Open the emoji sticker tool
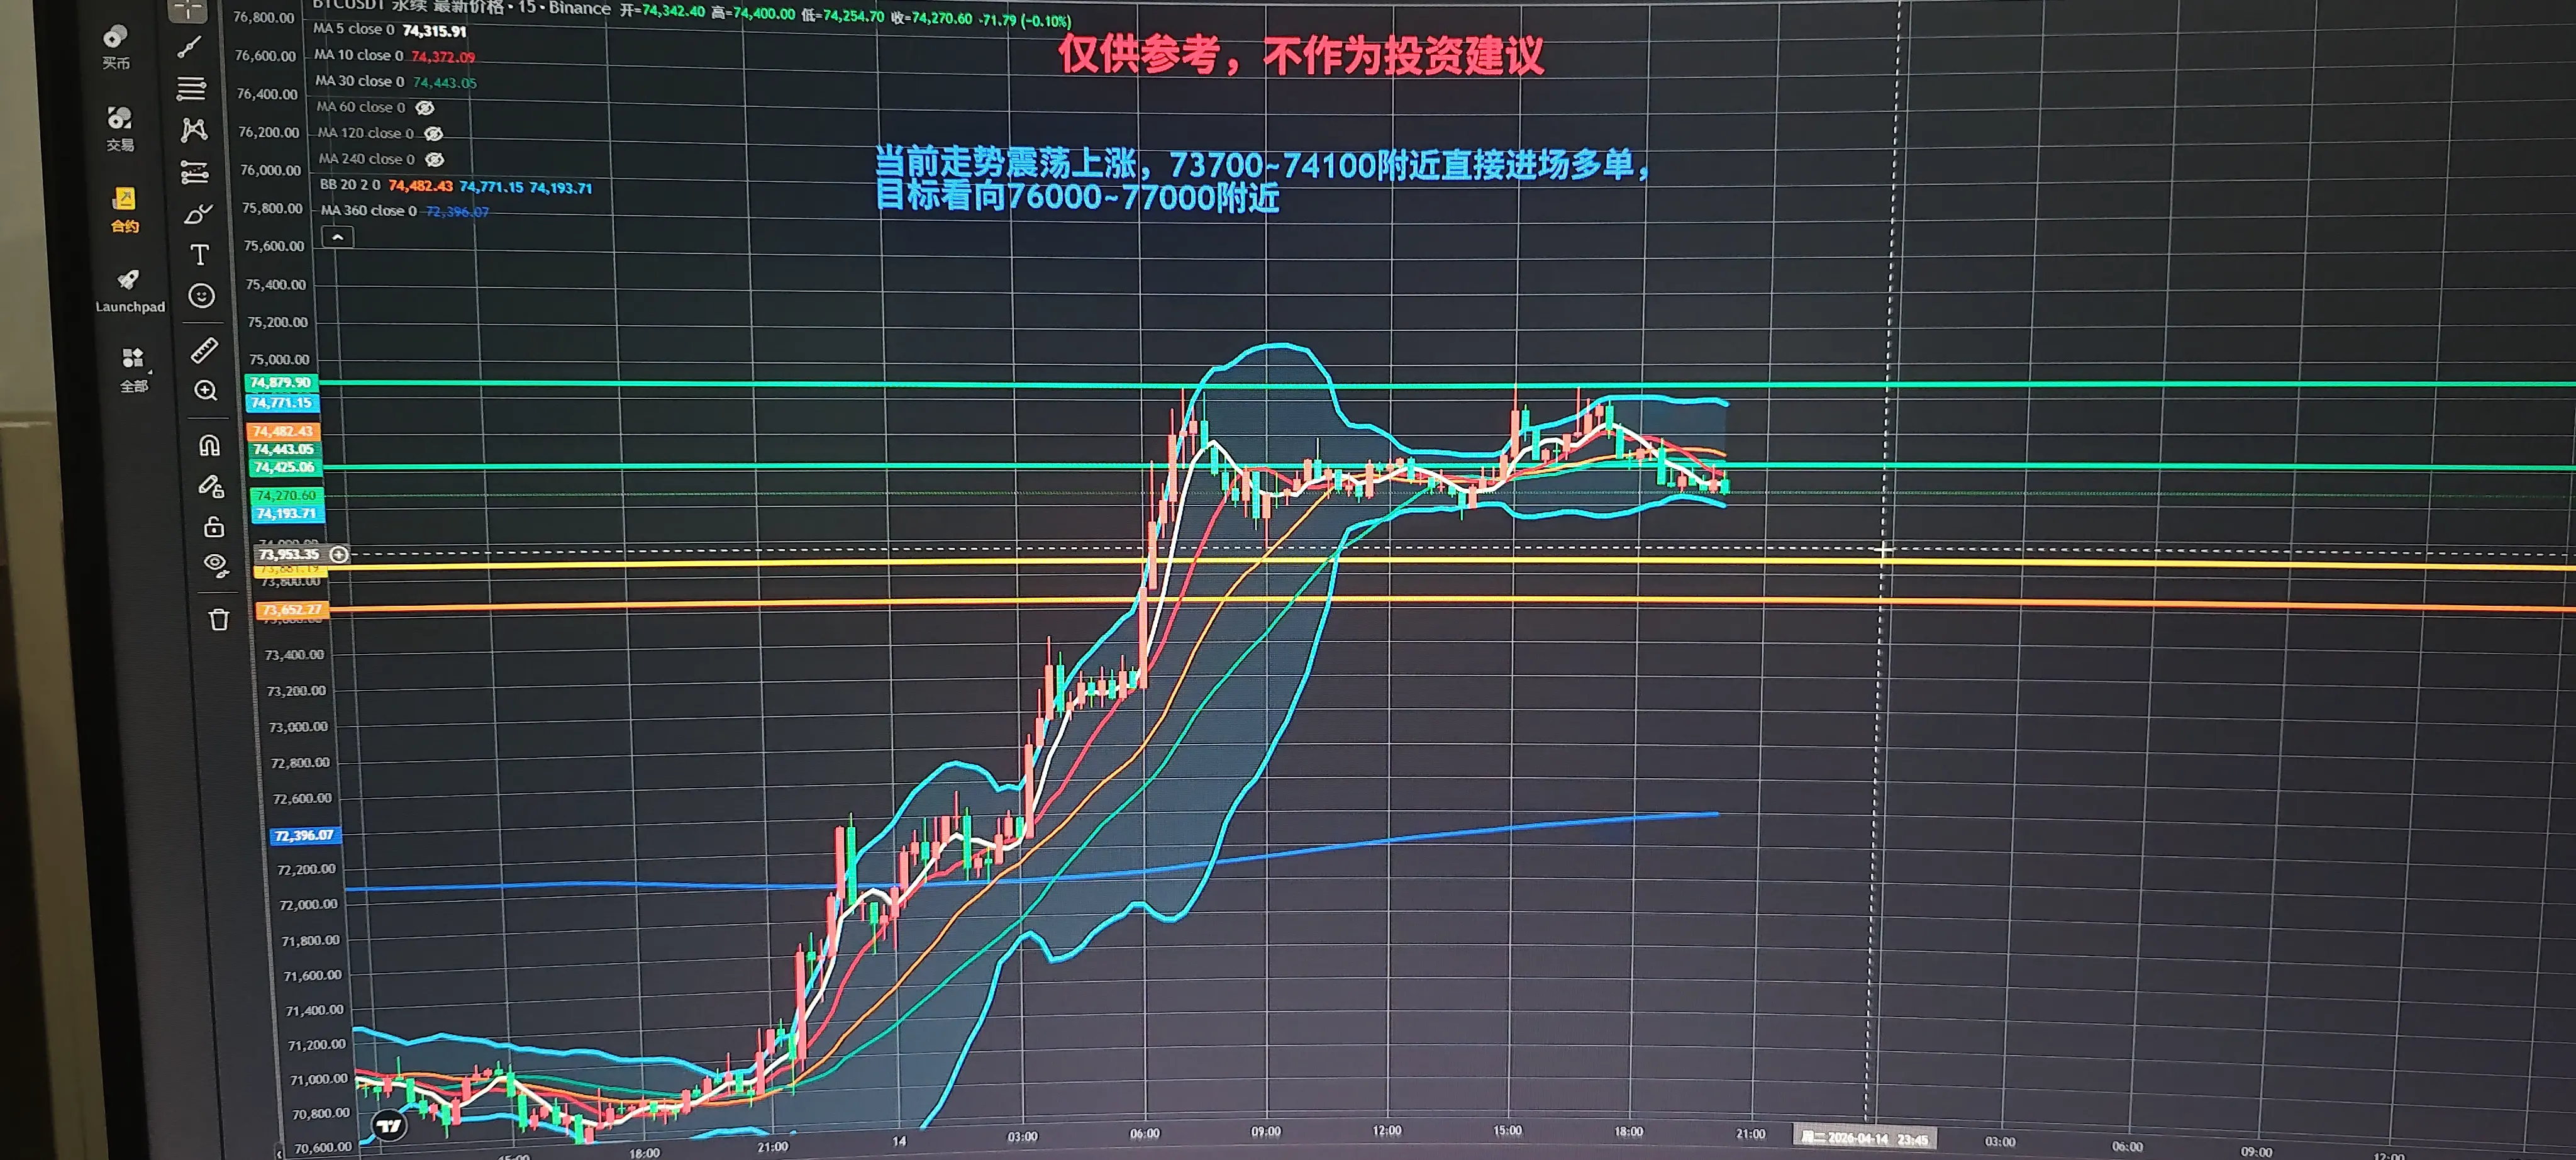 pos(201,296)
